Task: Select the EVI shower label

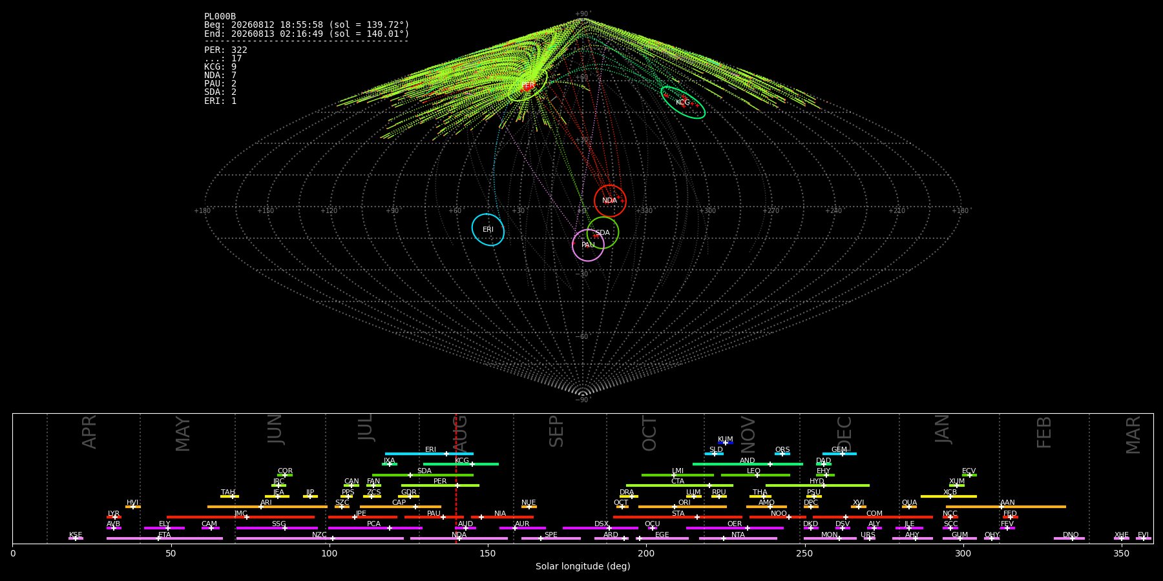Action: tap(1143, 535)
